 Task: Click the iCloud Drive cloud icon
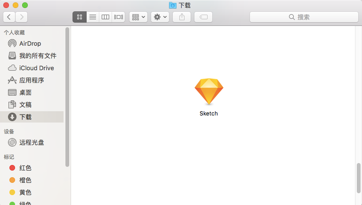coord(12,68)
